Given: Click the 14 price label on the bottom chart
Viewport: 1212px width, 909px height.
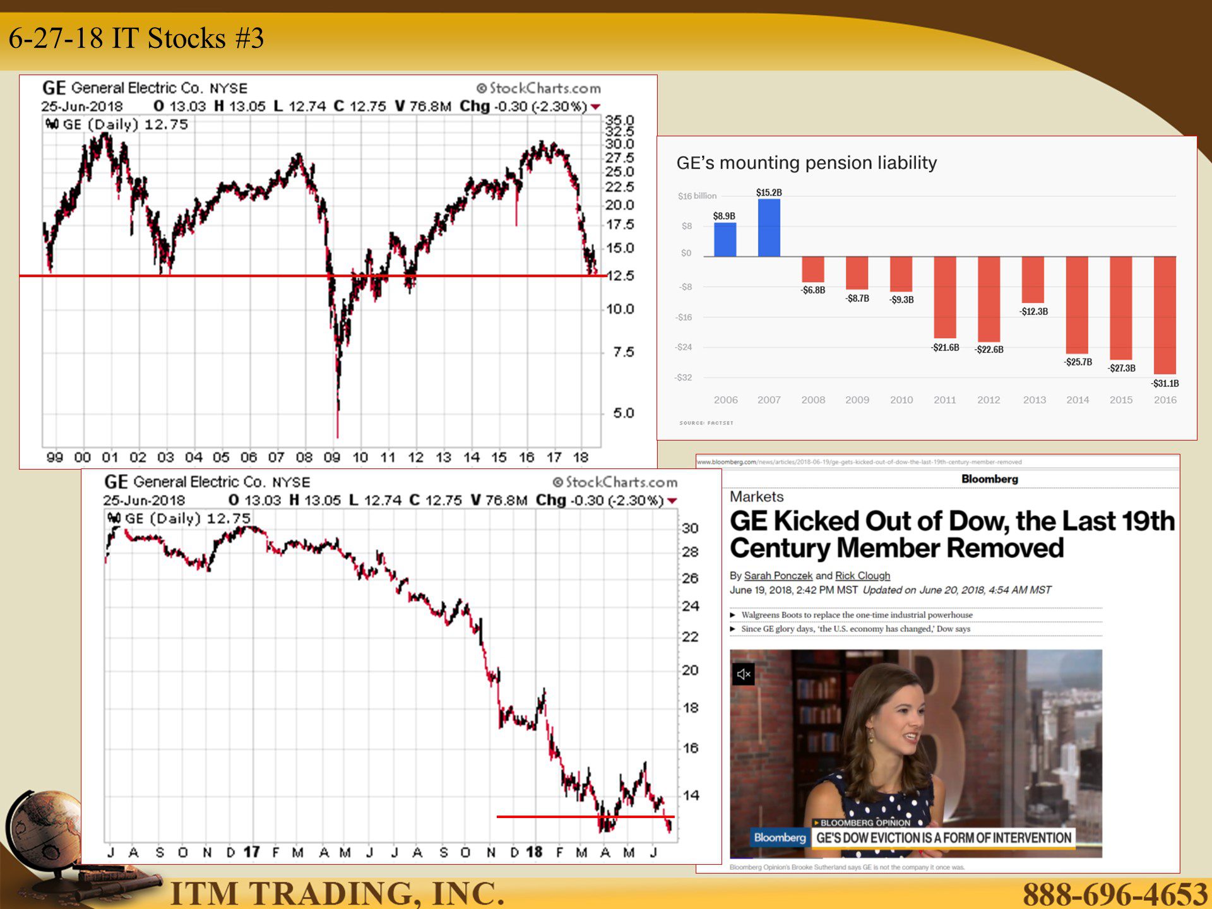Looking at the screenshot, I should pyautogui.click(x=691, y=795).
